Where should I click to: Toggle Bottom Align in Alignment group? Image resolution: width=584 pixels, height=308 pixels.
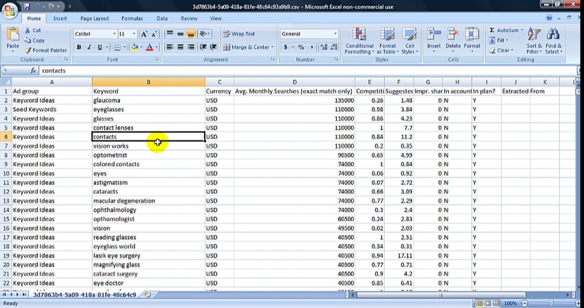coord(191,34)
